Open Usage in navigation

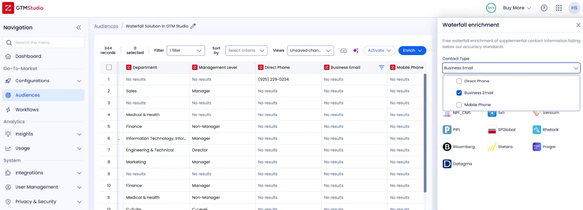tap(43, 148)
